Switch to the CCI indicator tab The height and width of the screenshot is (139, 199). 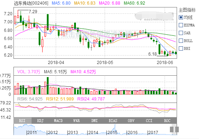pos(149,121)
